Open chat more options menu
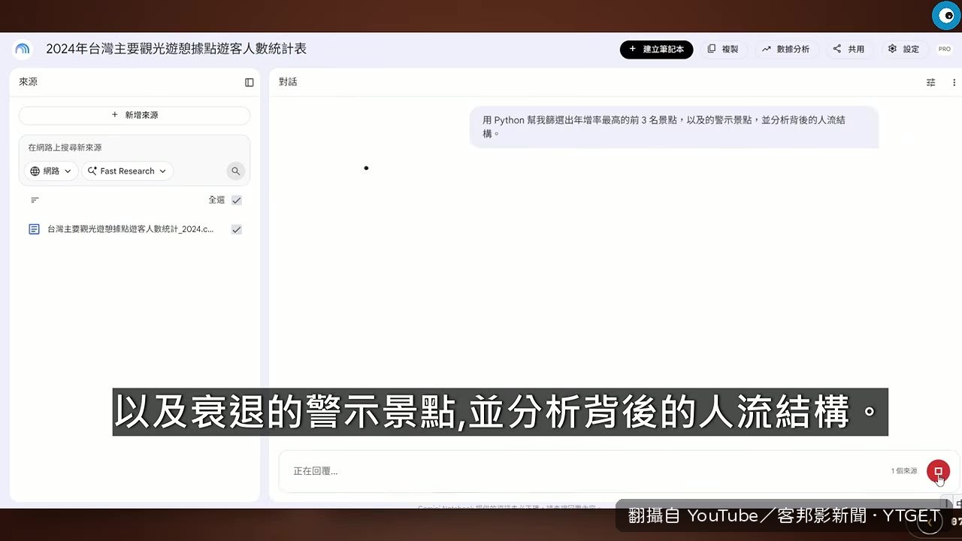This screenshot has width=962, height=541. point(954,83)
